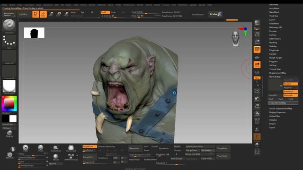Image resolution: width=303 pixels, height=170 pixels.
Task: Toggle the Local symmetry button
Action: (257, 73)
